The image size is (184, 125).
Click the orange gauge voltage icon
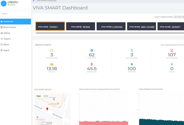pyautogui.click(x=52, y=64)
